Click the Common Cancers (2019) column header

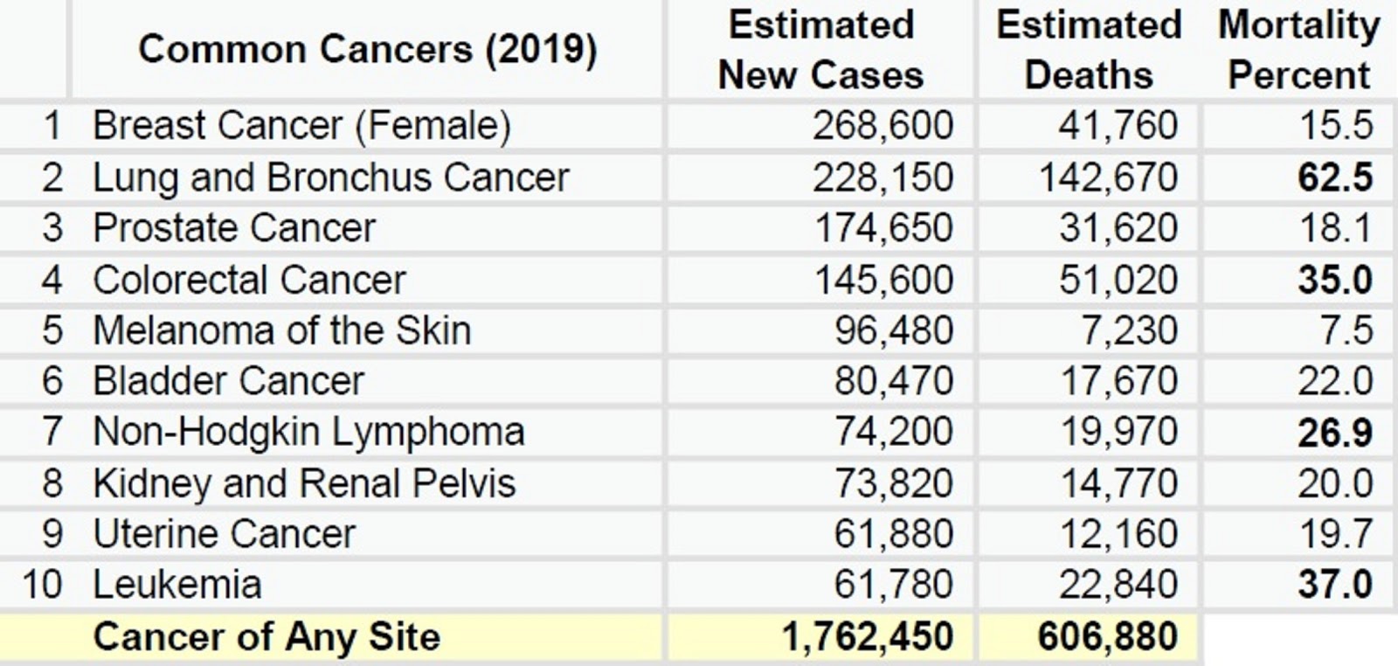367,49
